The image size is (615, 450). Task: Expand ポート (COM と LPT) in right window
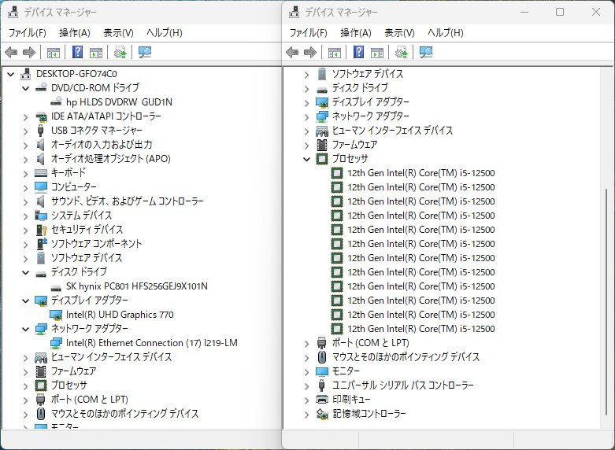(307, 343)
